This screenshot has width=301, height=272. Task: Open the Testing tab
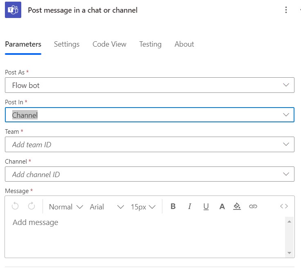(150, 44)
